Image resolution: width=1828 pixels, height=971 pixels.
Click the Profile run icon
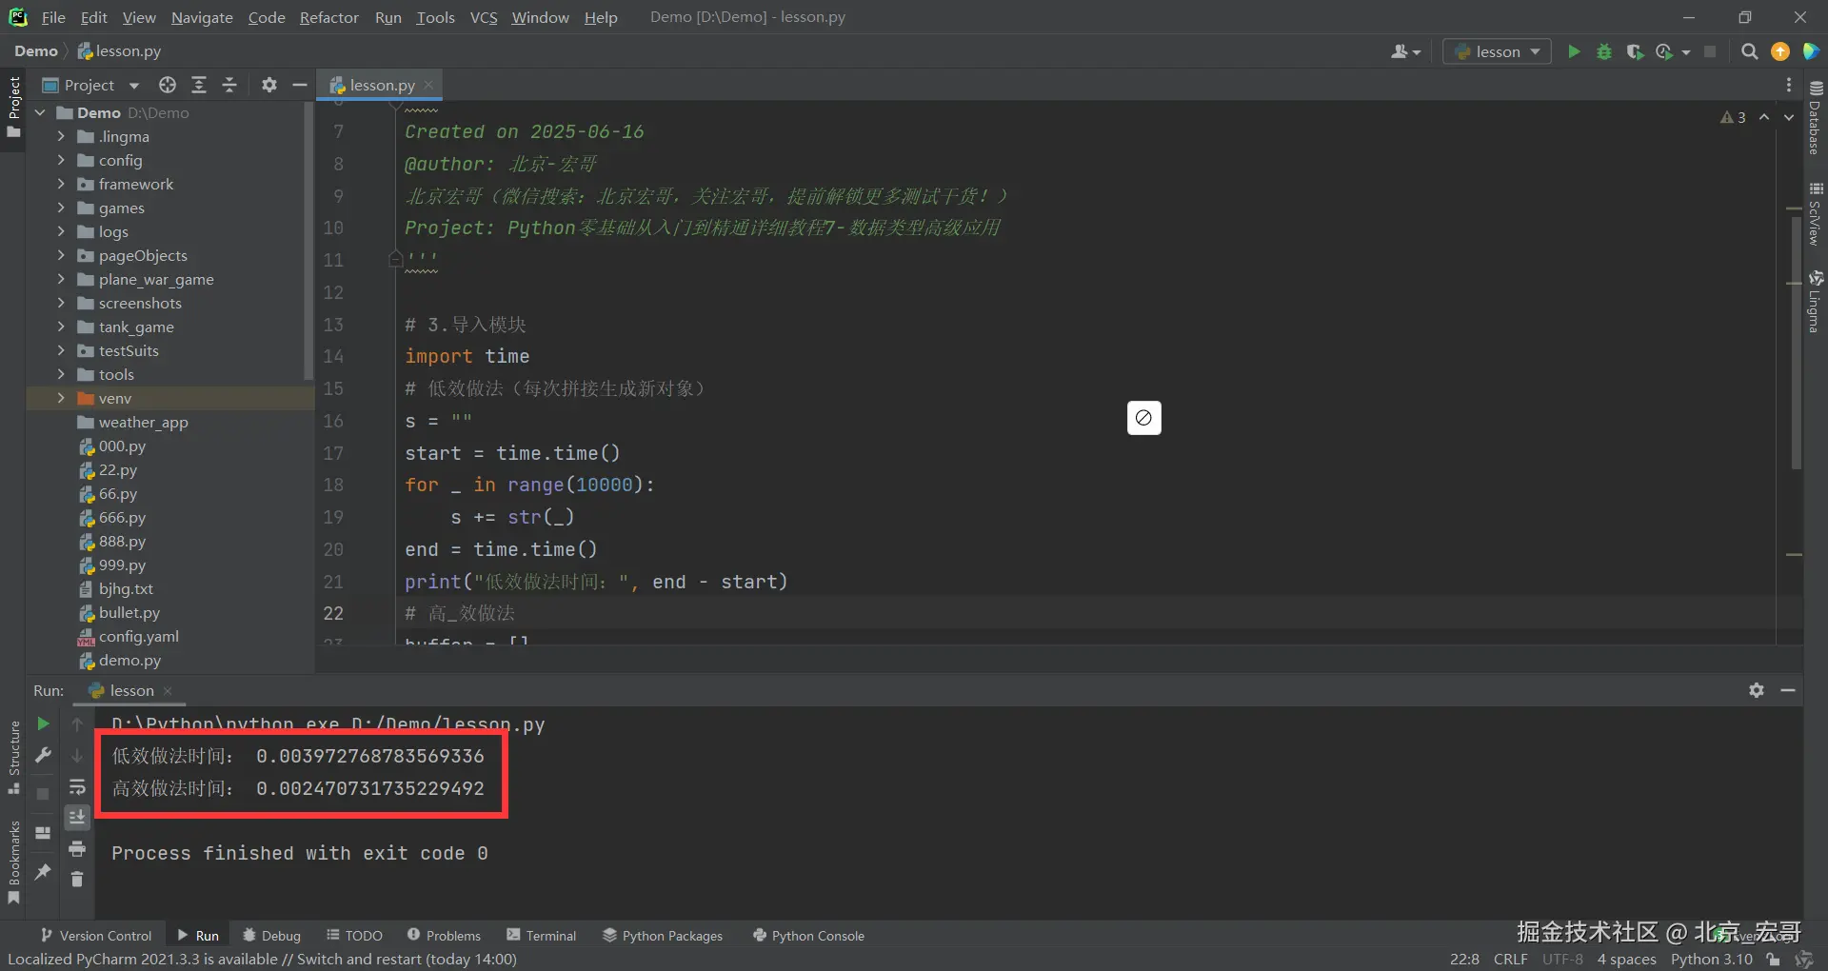pyautogui.click(x=1665, y=51)
